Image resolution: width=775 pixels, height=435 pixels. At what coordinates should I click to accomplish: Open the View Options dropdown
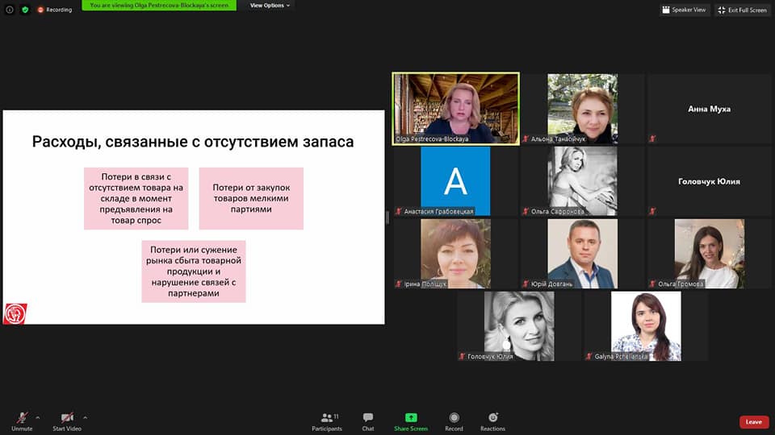[270, 6]
